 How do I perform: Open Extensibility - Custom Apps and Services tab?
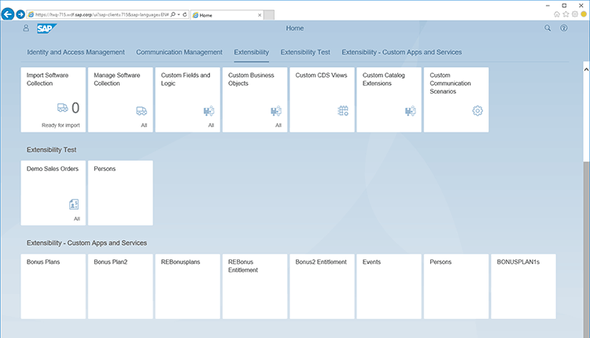pos(401,52)
